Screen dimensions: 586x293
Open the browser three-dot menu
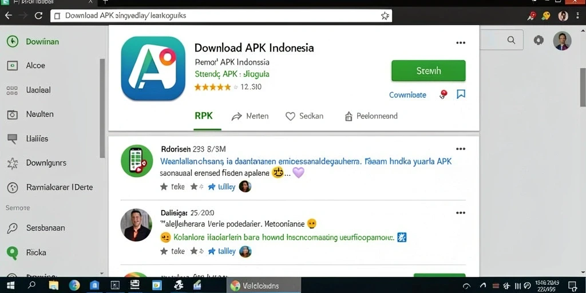coord(578,15)
